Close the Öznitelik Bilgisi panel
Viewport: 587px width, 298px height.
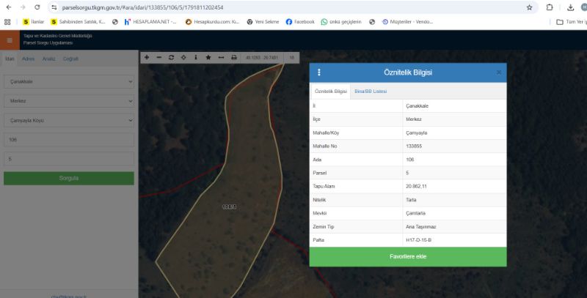pos(499,72)
